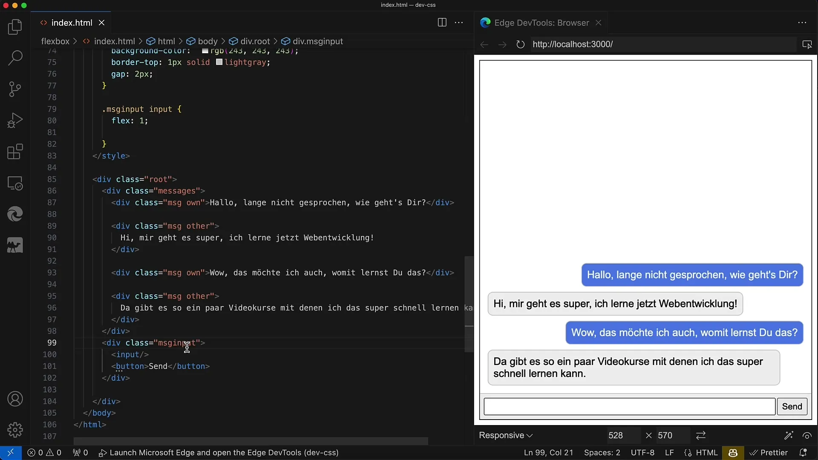Click the 'Da gibt es so ein paar' chat bubble

(634, 368)
